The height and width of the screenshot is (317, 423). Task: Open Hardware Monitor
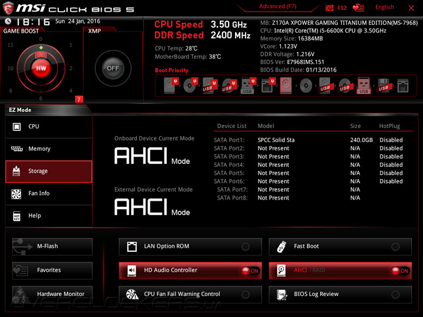(52, 294)
